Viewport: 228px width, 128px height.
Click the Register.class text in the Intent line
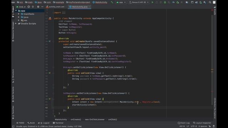tap(150, 102)
